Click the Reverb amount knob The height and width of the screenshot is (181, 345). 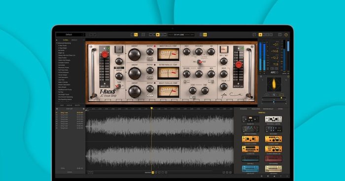click(187, 74)
